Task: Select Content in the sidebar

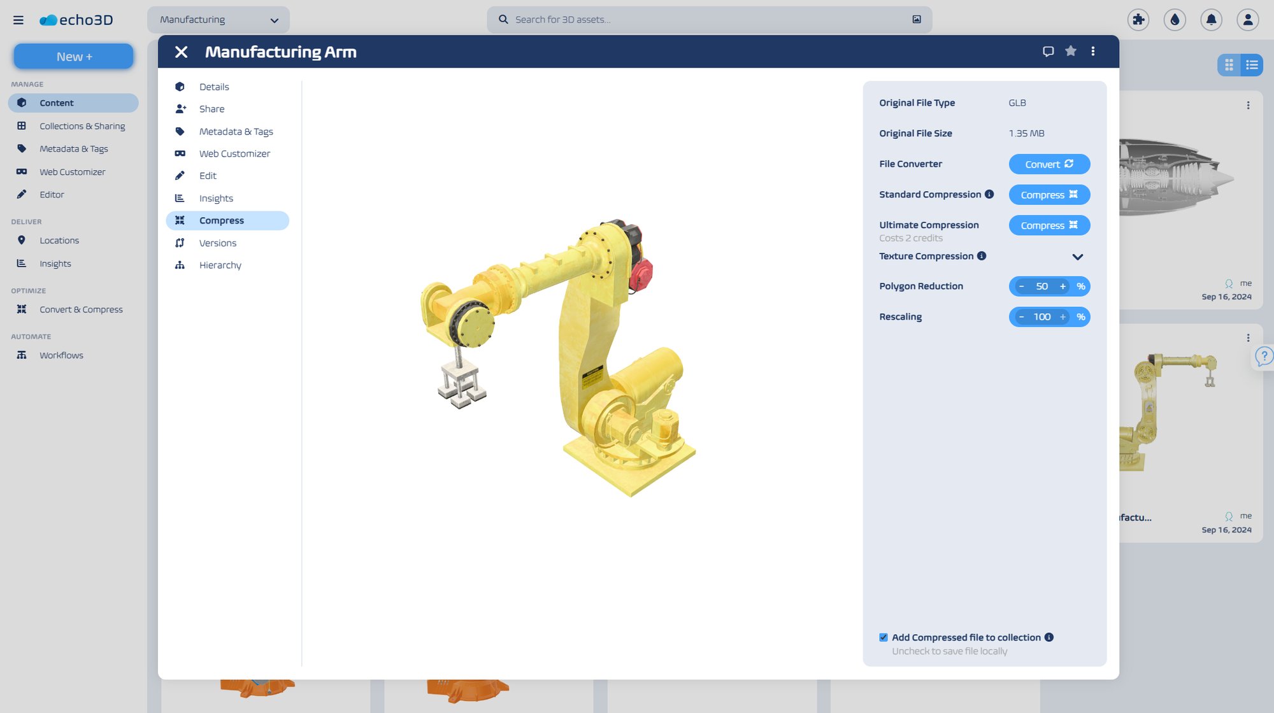Action: [73, 102]
